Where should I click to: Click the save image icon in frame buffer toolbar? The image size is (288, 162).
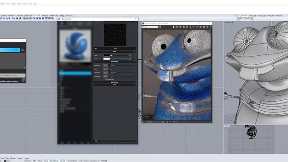coord(180,27)
